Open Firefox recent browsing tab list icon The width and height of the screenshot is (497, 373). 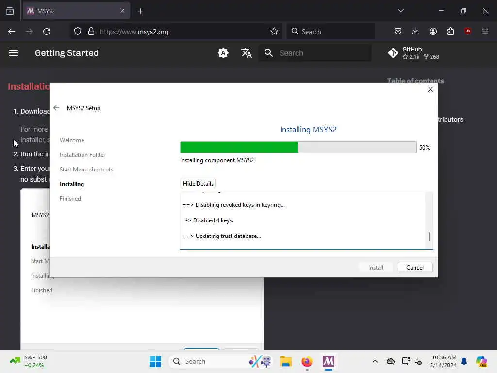pos(10,11)
